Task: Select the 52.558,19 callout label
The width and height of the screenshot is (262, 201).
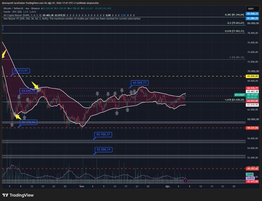Action: (x=104, y=150)
